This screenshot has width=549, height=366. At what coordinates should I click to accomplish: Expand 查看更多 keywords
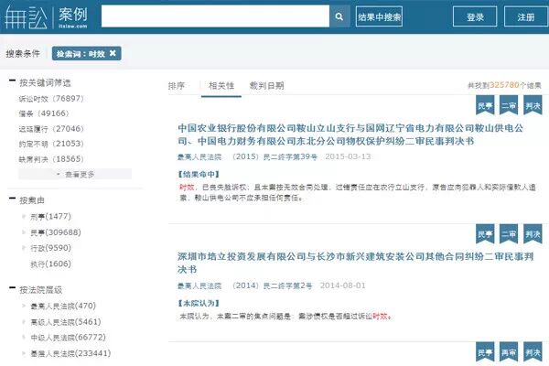[x=75, y=174]
